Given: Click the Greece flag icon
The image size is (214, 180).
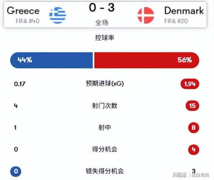Looking at the screenshot, I should click(58, 15).
